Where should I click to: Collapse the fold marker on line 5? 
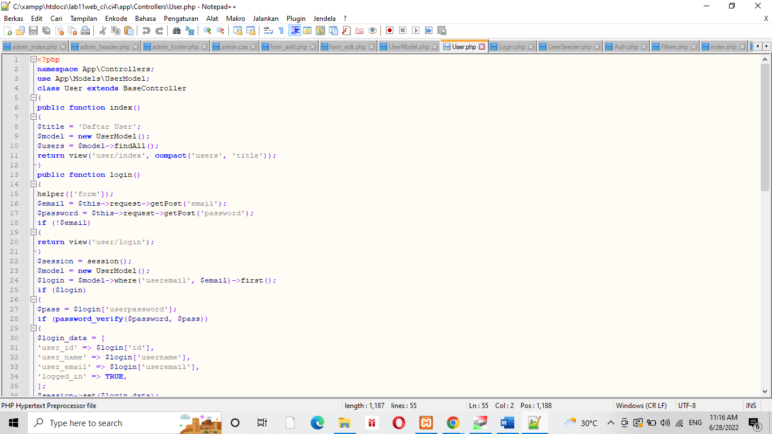pyautogui.click(x=33, y=98)
